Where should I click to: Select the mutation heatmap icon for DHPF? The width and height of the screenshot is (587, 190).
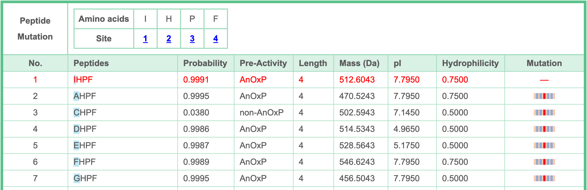coord(544,129)
